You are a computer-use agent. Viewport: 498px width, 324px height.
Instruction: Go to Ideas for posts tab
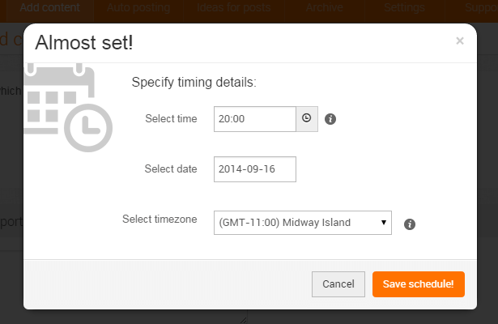point(234,7)
